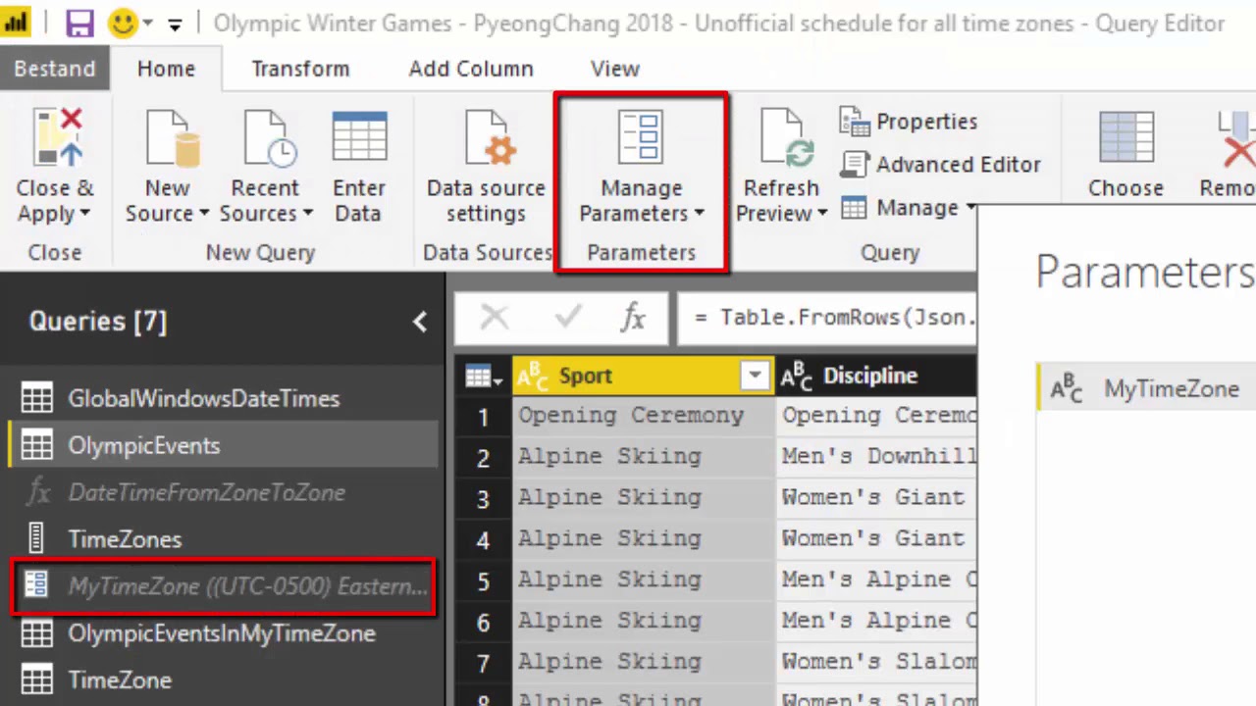Click the Power BI logo icon
Screen dimensions: 1256x706
(16, 23)
